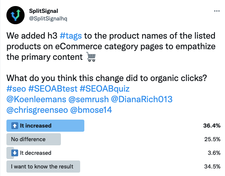Open the @SplitSignalhq handle
Viewport: 225px width, 176px height.
[48, 19]
